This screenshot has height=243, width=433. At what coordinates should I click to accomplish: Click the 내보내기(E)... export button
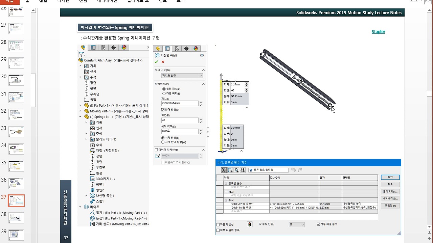point(390,198)
